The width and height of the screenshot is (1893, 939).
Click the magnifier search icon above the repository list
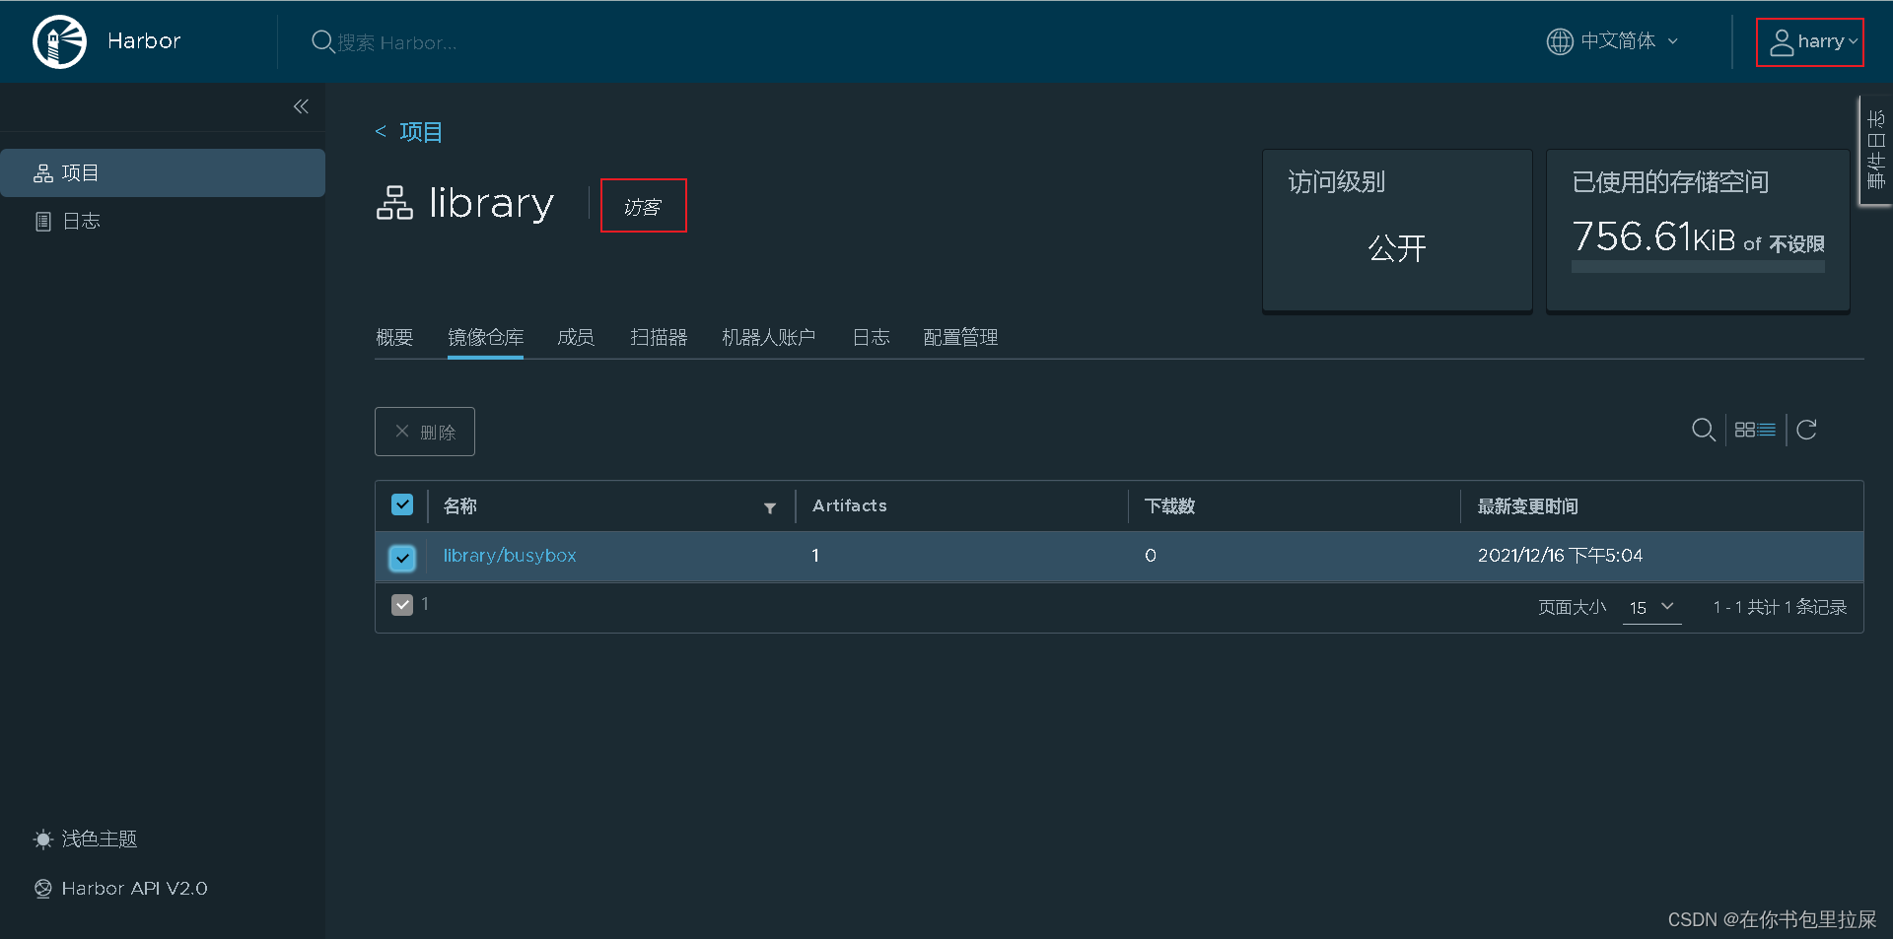(1704, 430)
